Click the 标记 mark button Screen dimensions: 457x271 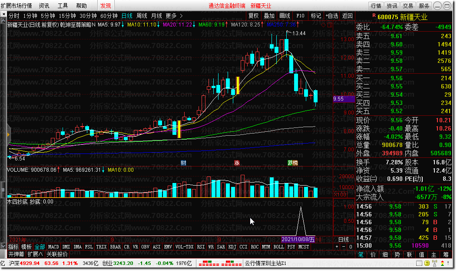tap(316, 16)
